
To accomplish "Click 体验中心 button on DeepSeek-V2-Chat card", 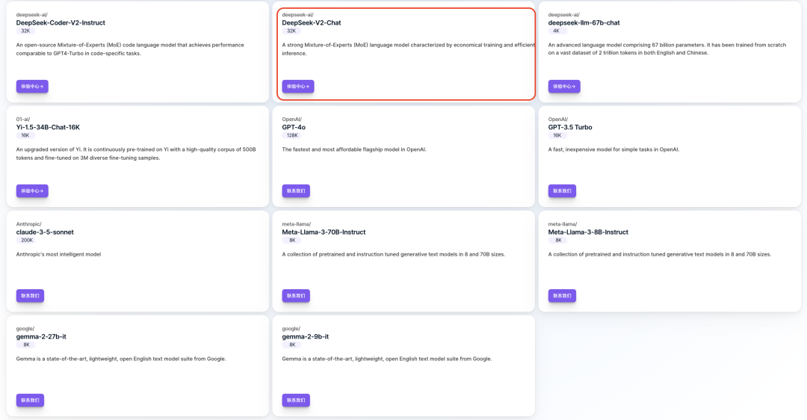I will pos(298,87).
